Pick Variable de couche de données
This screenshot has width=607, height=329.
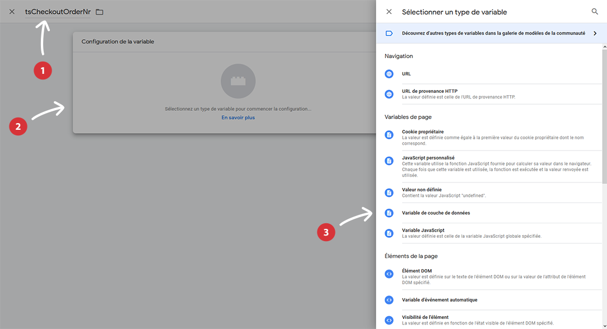point(493,213)
